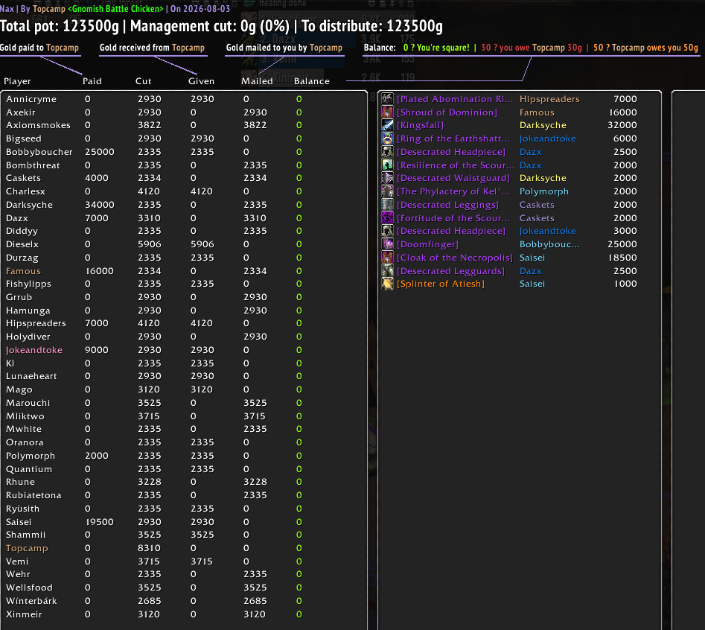Viewport: 705px width, 630px height.
Task: Open the [Desecrated Waistguard] item link
Action: point(453,178)
